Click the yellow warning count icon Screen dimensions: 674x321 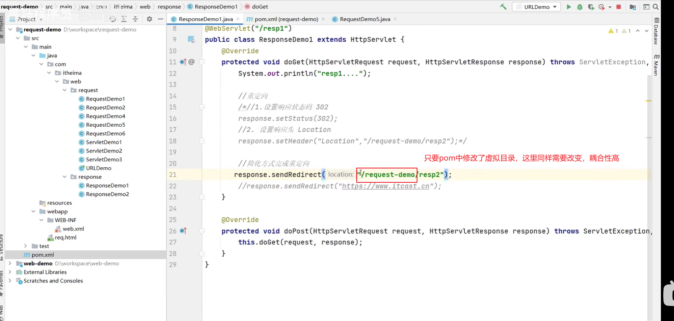[613, 31]
